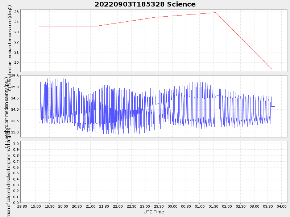Pick the 0.2 tick on organic matter axis
Image resolution: width=290 pixels, height=217 pixels.
[x=16, y=191]
